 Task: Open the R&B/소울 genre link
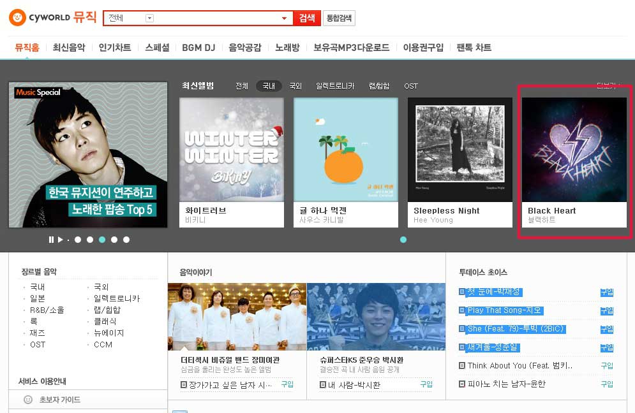[47, 310]
